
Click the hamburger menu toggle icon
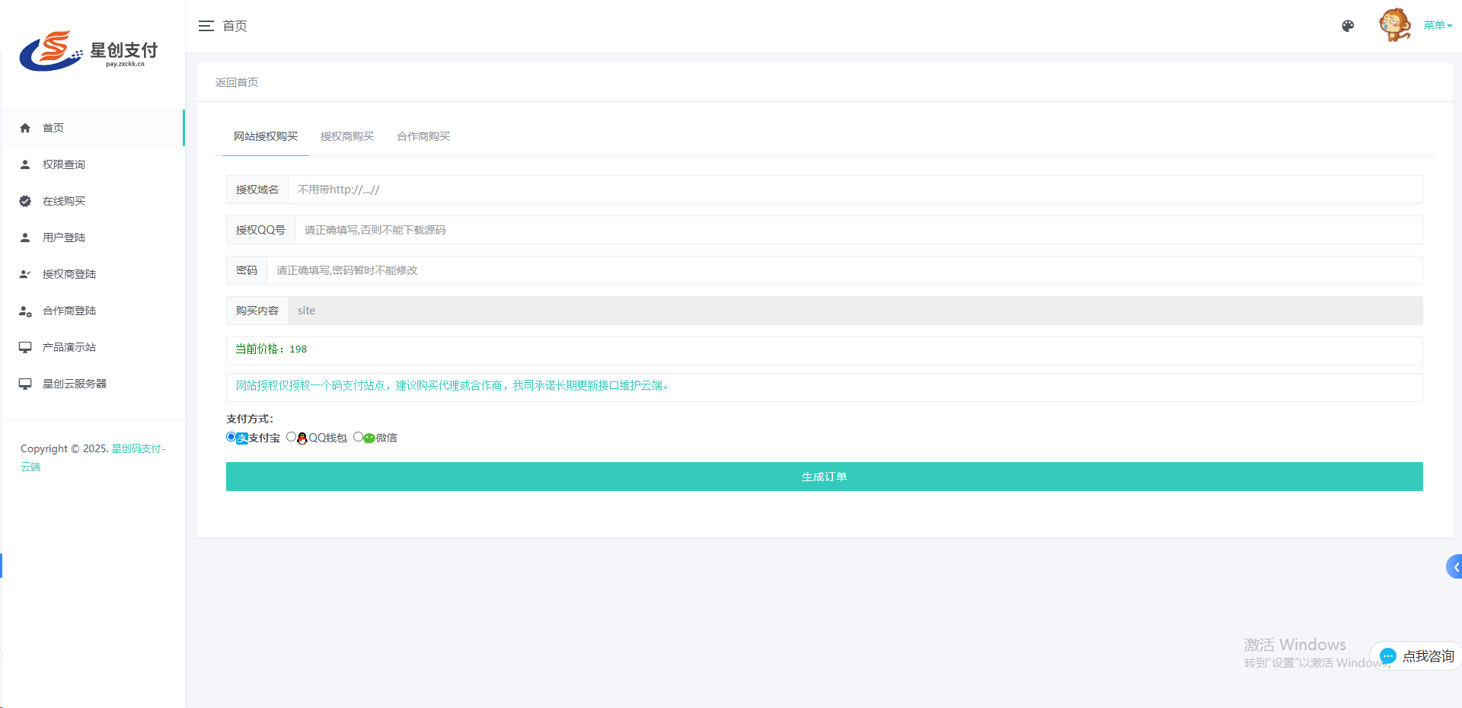[x=206, y=26]
